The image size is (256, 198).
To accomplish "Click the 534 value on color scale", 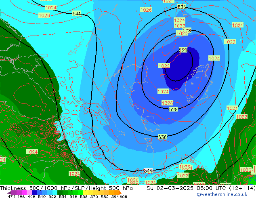I will [62, 196].
